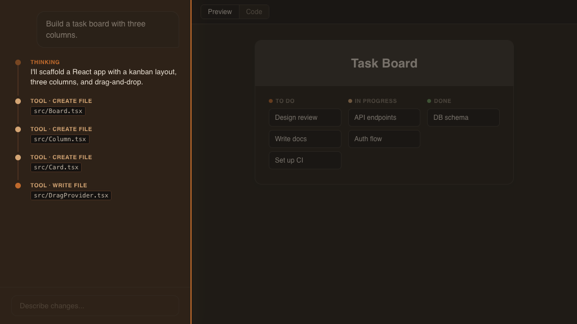Click the status dot on IN PROGRESS column

click(350, 101)
